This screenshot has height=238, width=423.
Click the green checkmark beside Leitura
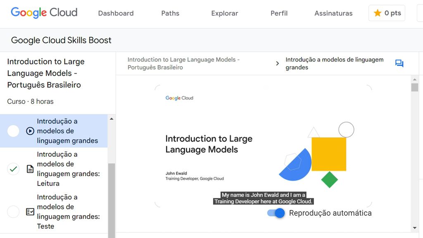(x=13, y=169)
